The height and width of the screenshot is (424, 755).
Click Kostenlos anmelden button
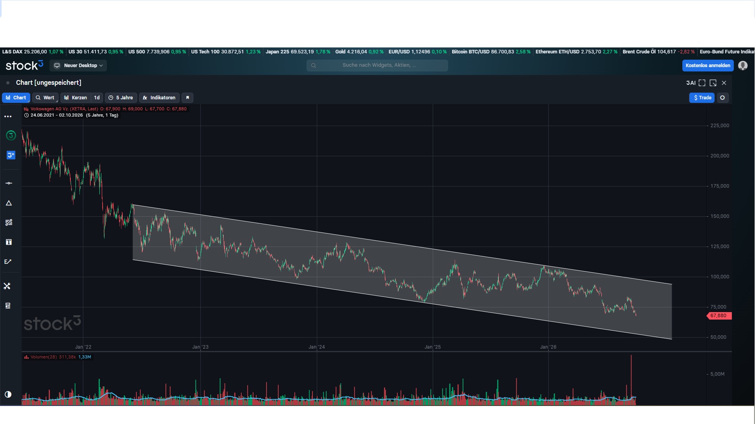[708, 66]
